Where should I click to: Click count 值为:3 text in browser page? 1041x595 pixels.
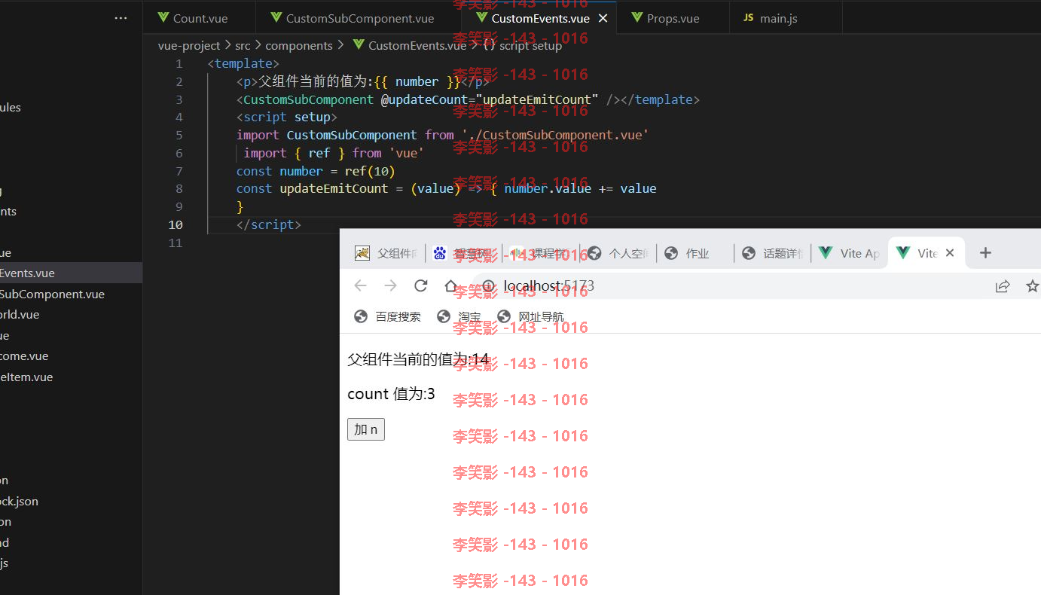coord(391,393)
